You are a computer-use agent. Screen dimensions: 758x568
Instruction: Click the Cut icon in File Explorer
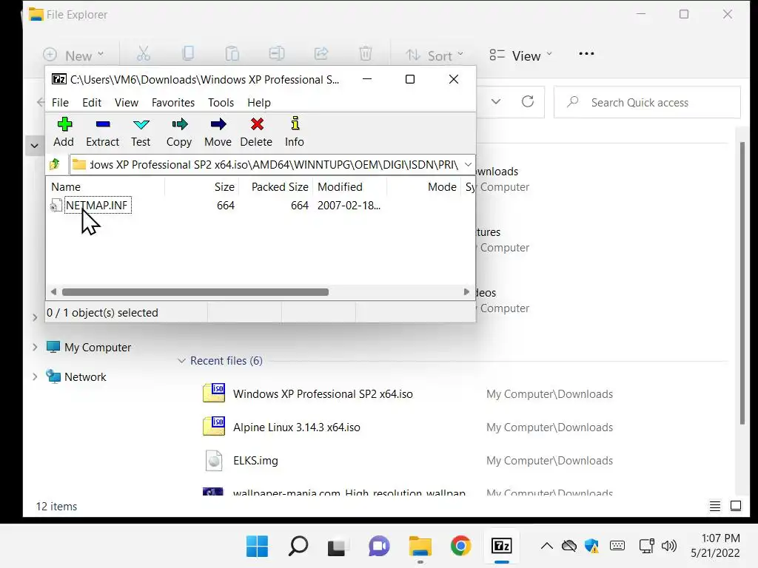[x=144, y=54]
